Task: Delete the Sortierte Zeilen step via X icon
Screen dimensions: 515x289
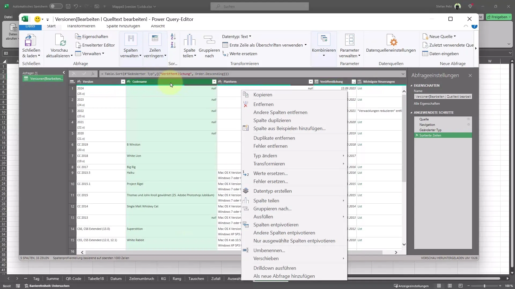Action: coord(417,135)
